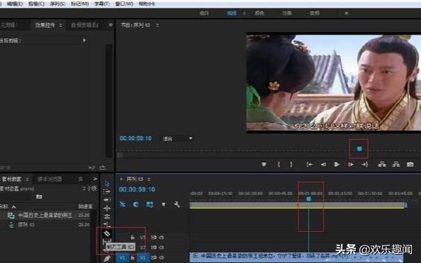421x263 pixels.
Task: Toggle the V1 track lock
Action: pyautogui.click(x=132, y=257)
